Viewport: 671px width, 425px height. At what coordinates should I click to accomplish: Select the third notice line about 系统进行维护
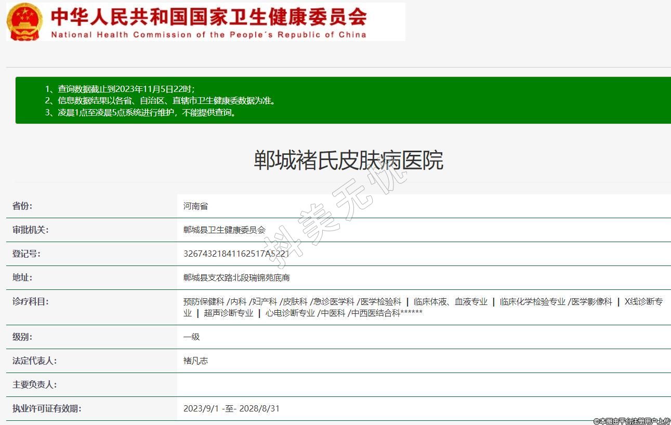coord(141,113)
